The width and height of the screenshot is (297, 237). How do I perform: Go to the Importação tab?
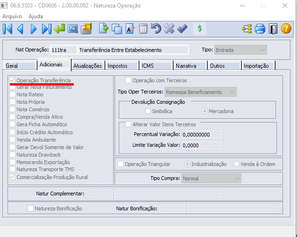[258, 66]
